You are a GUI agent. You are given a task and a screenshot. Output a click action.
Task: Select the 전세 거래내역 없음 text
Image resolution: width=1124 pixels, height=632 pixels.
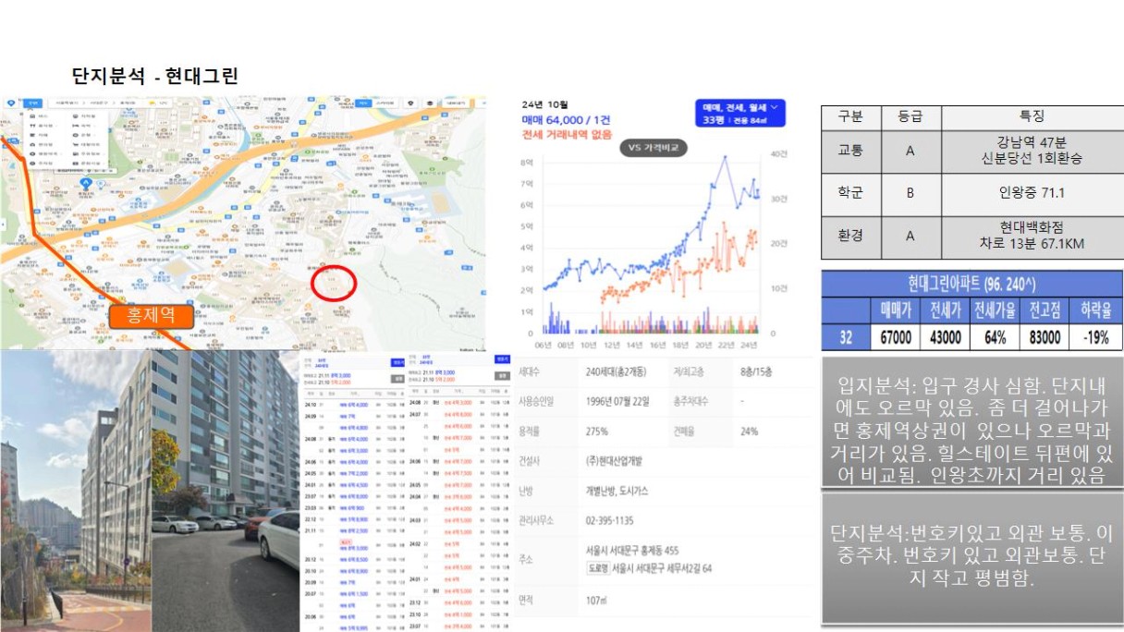567,135
